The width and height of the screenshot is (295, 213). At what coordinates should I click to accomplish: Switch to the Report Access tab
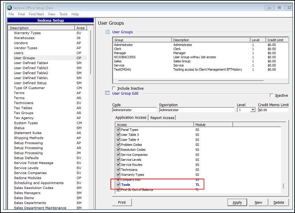point(162,118)
